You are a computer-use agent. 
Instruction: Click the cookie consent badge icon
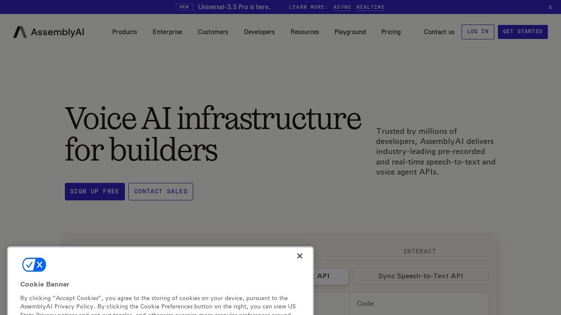click(34, 265)
